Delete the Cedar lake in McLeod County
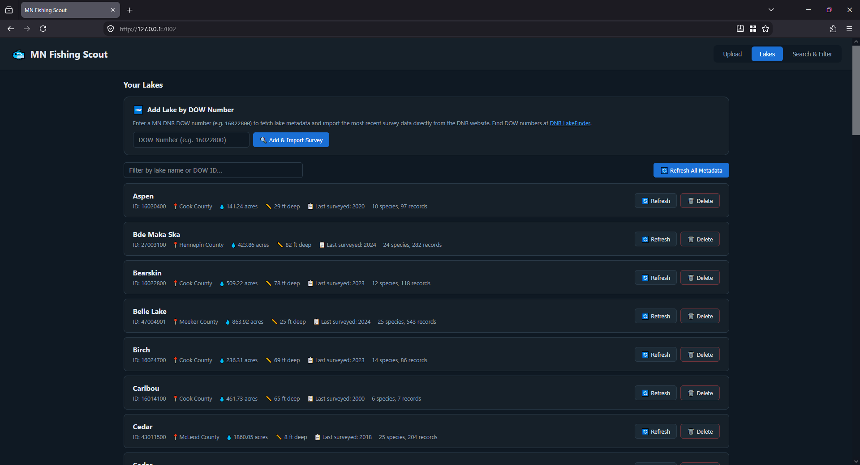Viewport: 860px width, 465px height. pos(700,431)
